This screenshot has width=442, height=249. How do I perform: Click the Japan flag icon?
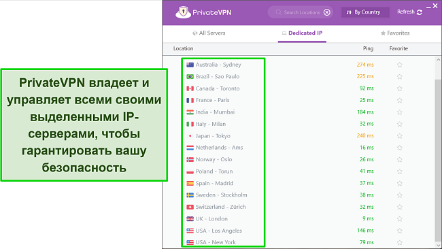190,136
